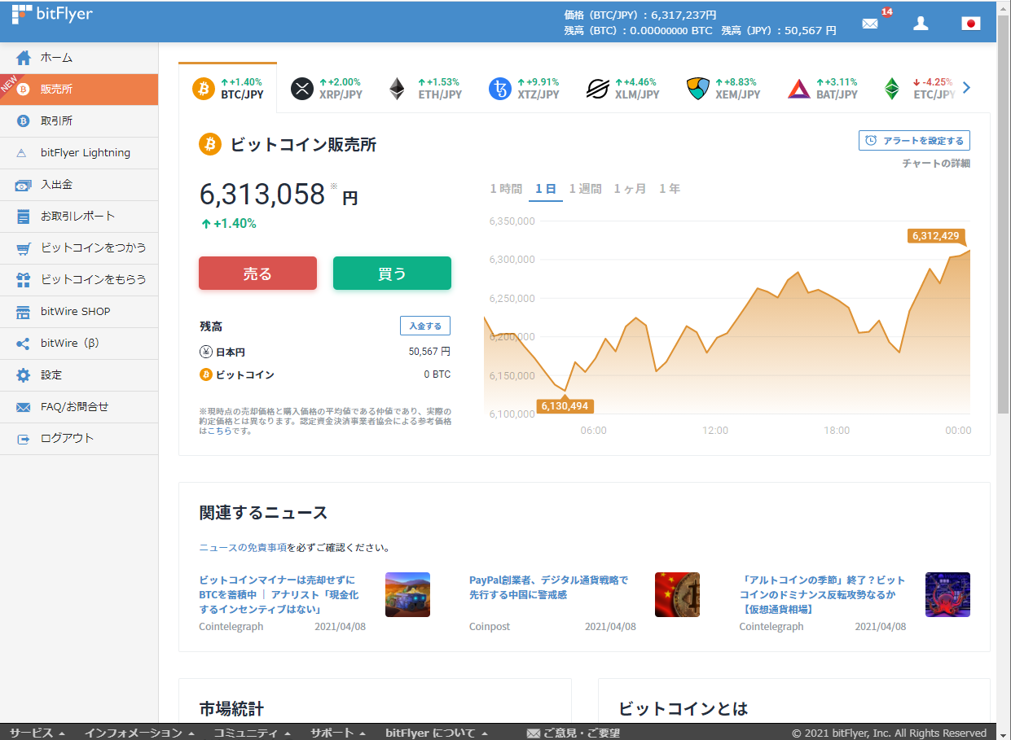Click the red 売る sell button
The width and height of the screenshot is (1011, 740).
tap(257, 274)
